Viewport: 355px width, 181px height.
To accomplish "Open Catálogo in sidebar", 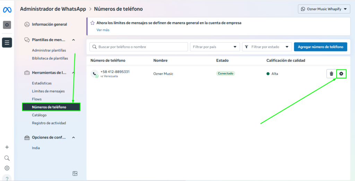I will 40,115.
